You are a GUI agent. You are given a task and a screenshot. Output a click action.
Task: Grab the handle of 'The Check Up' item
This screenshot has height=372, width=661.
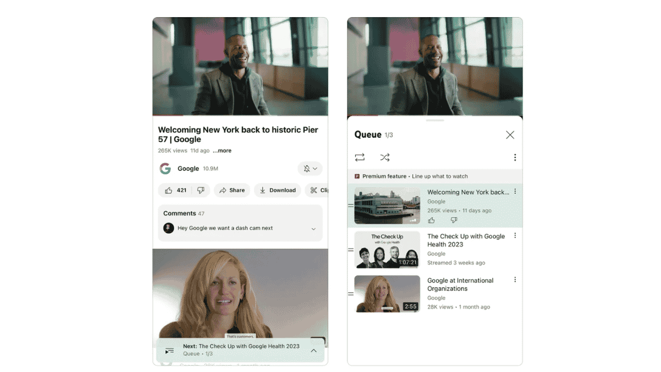351,250
